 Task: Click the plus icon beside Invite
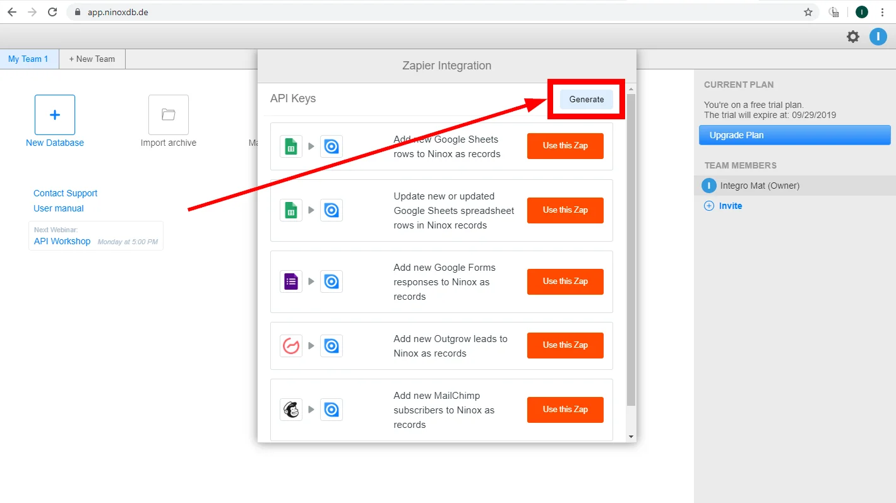[x=709, y=206]
